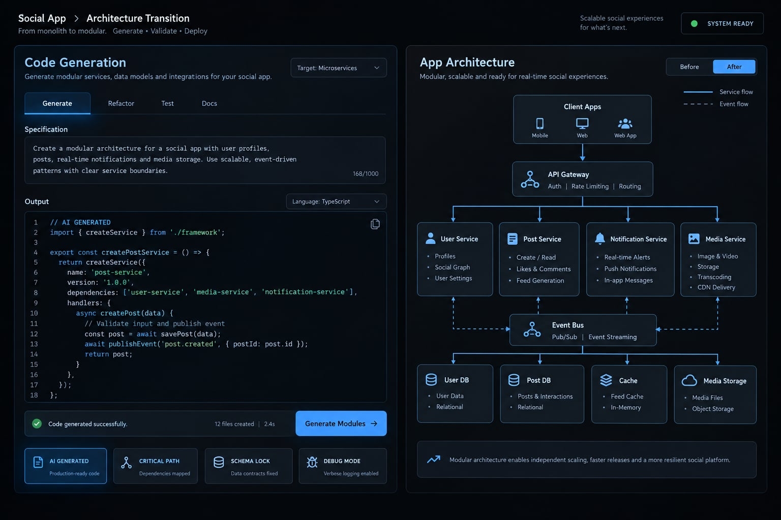The width and height of the screenshot is (781, 520).
Task: Click the Media Service image icon
Action: (694, 239)
